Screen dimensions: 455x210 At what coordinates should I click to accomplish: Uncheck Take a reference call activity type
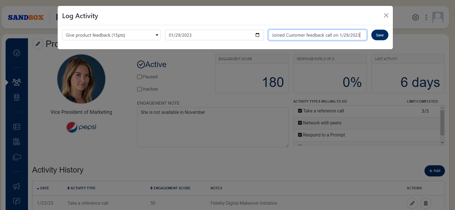[x=300, y=111]
